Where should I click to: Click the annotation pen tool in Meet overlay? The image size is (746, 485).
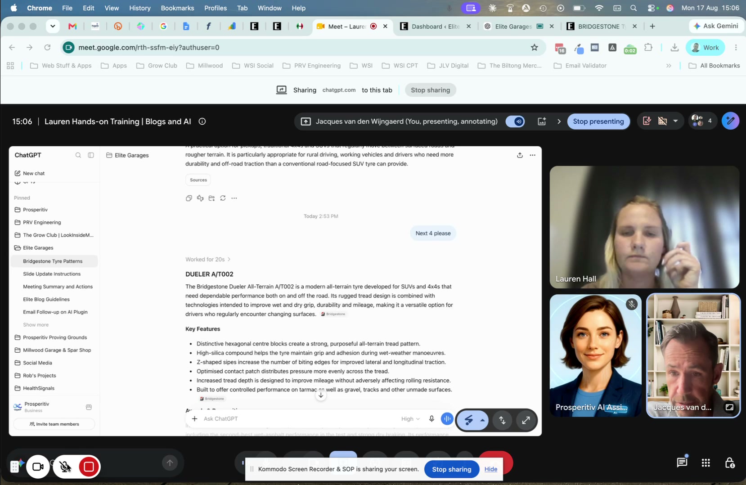[x=468, y=420]
